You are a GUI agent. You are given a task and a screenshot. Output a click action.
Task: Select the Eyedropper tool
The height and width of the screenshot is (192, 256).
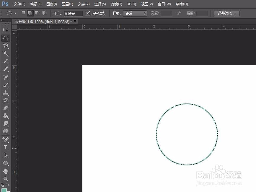[x=6, y=69]
